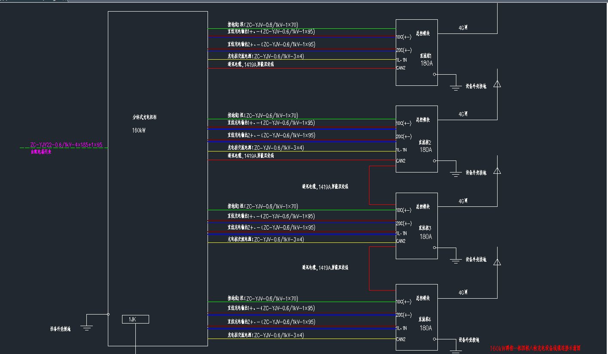This screenshot has width=608, height=354.
Task: Click the 1L·1N port label on pile 4
Action: [401, 328]
